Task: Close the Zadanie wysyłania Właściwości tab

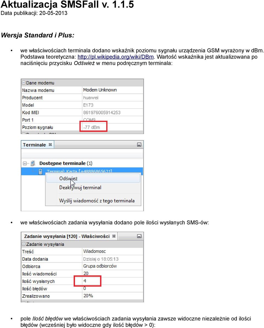Action: click(114, 236)
